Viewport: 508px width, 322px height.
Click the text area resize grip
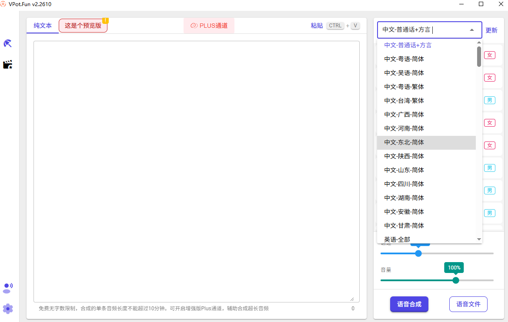[x=352, y=299]
